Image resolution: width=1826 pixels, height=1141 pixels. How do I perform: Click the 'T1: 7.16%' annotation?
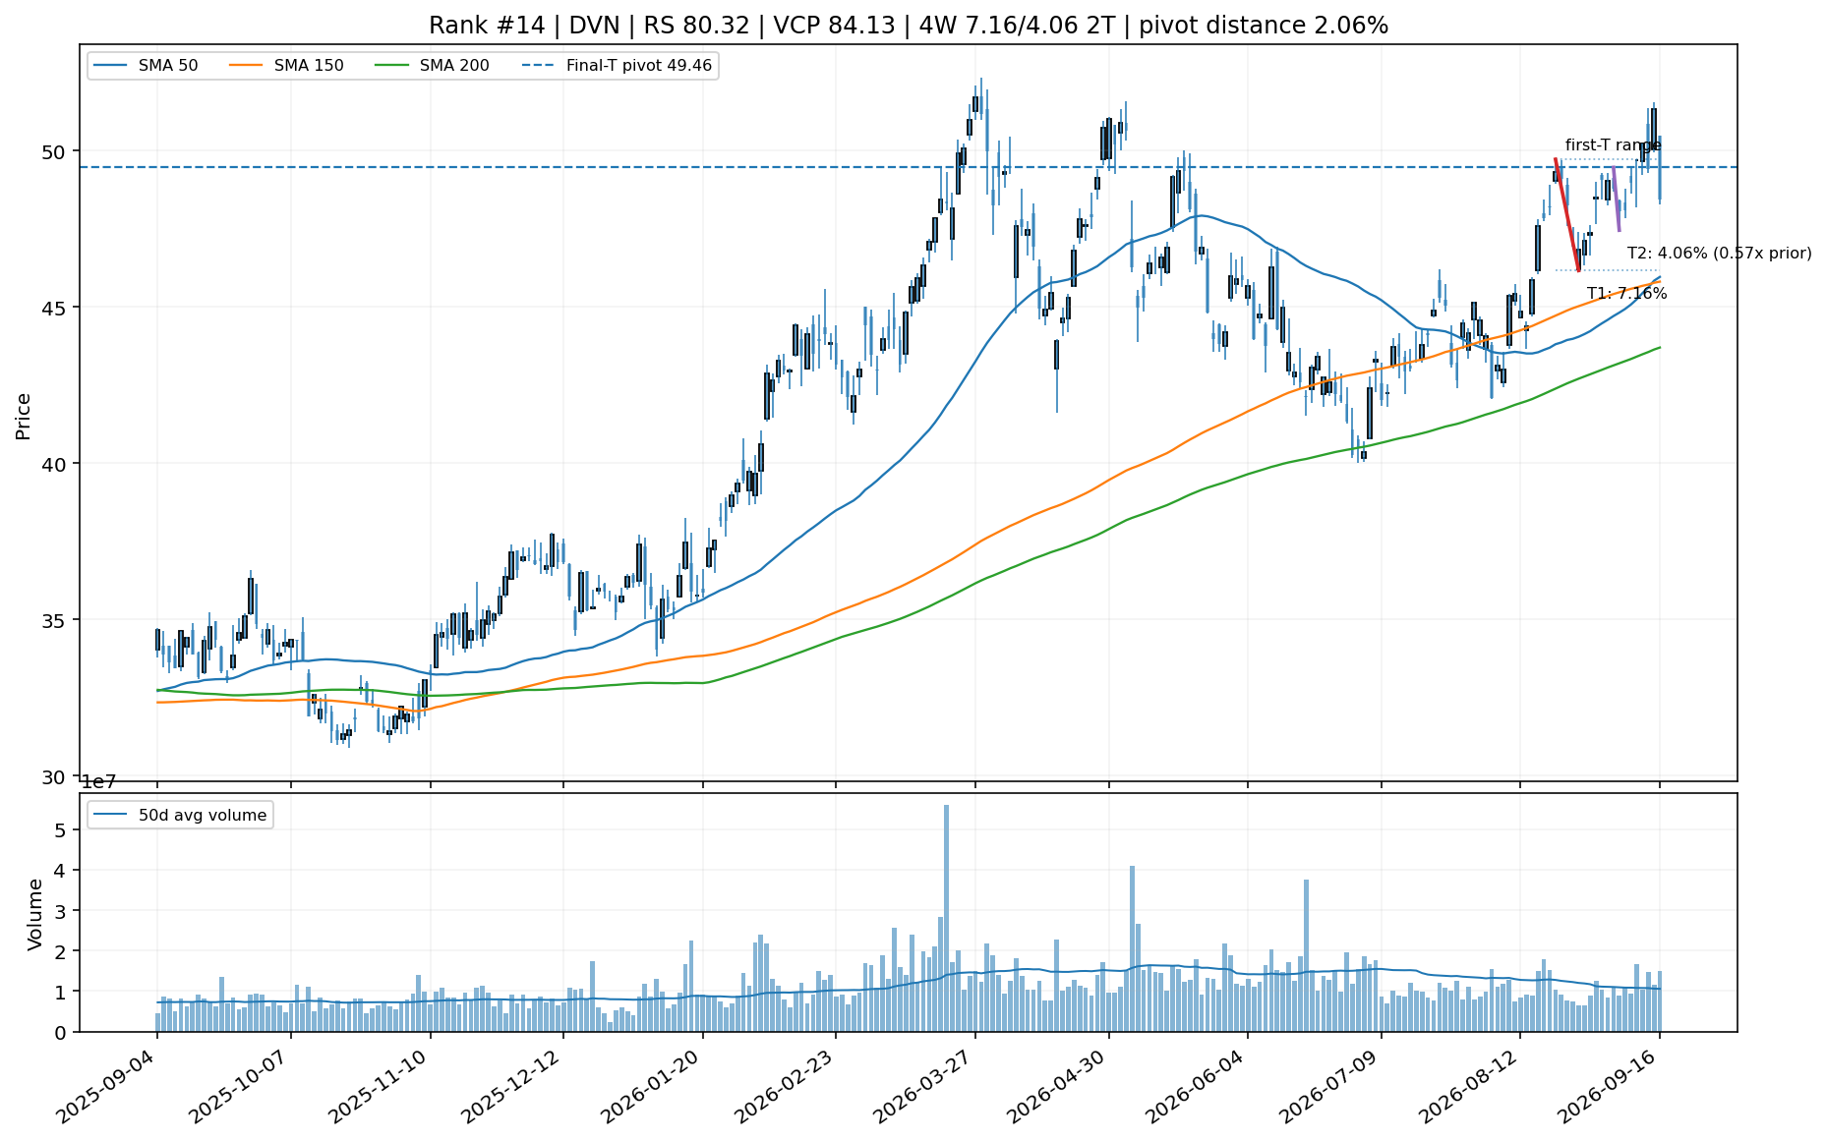(x=1626, y=294)
